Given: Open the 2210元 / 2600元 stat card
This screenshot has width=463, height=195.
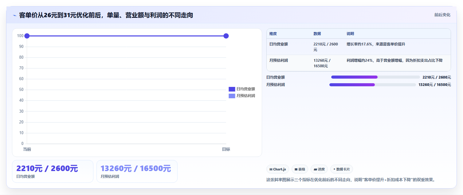Looking at the screenshot, I should 53,171.
